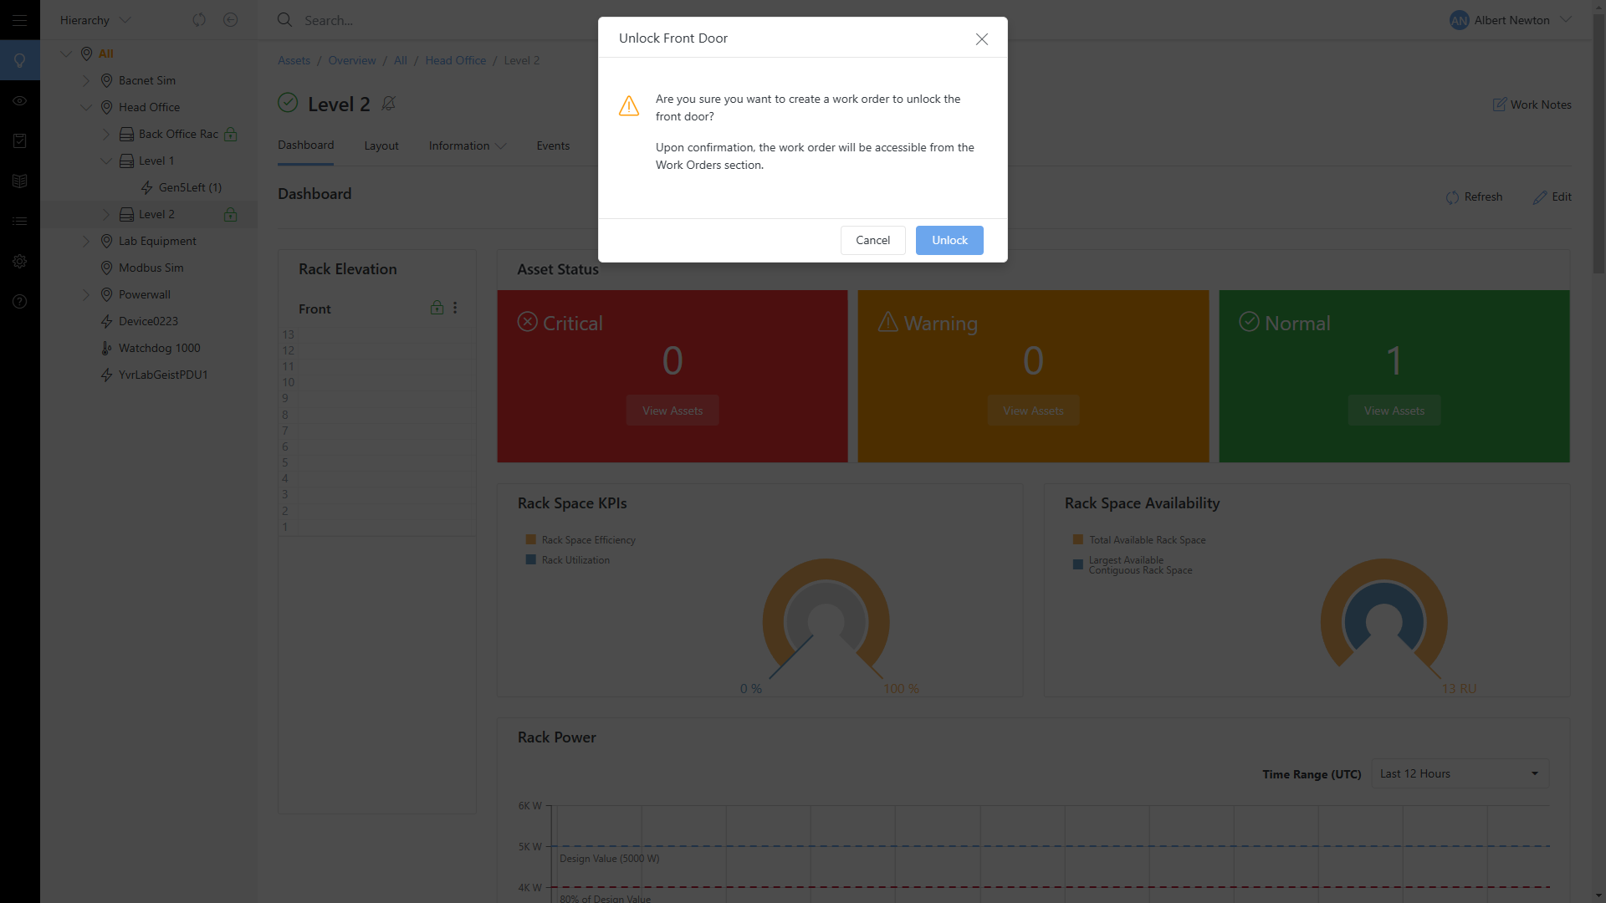This screenshot has height=903, width=1606.
Task: Click the Normal status check icon
Action: [1249, 322]
